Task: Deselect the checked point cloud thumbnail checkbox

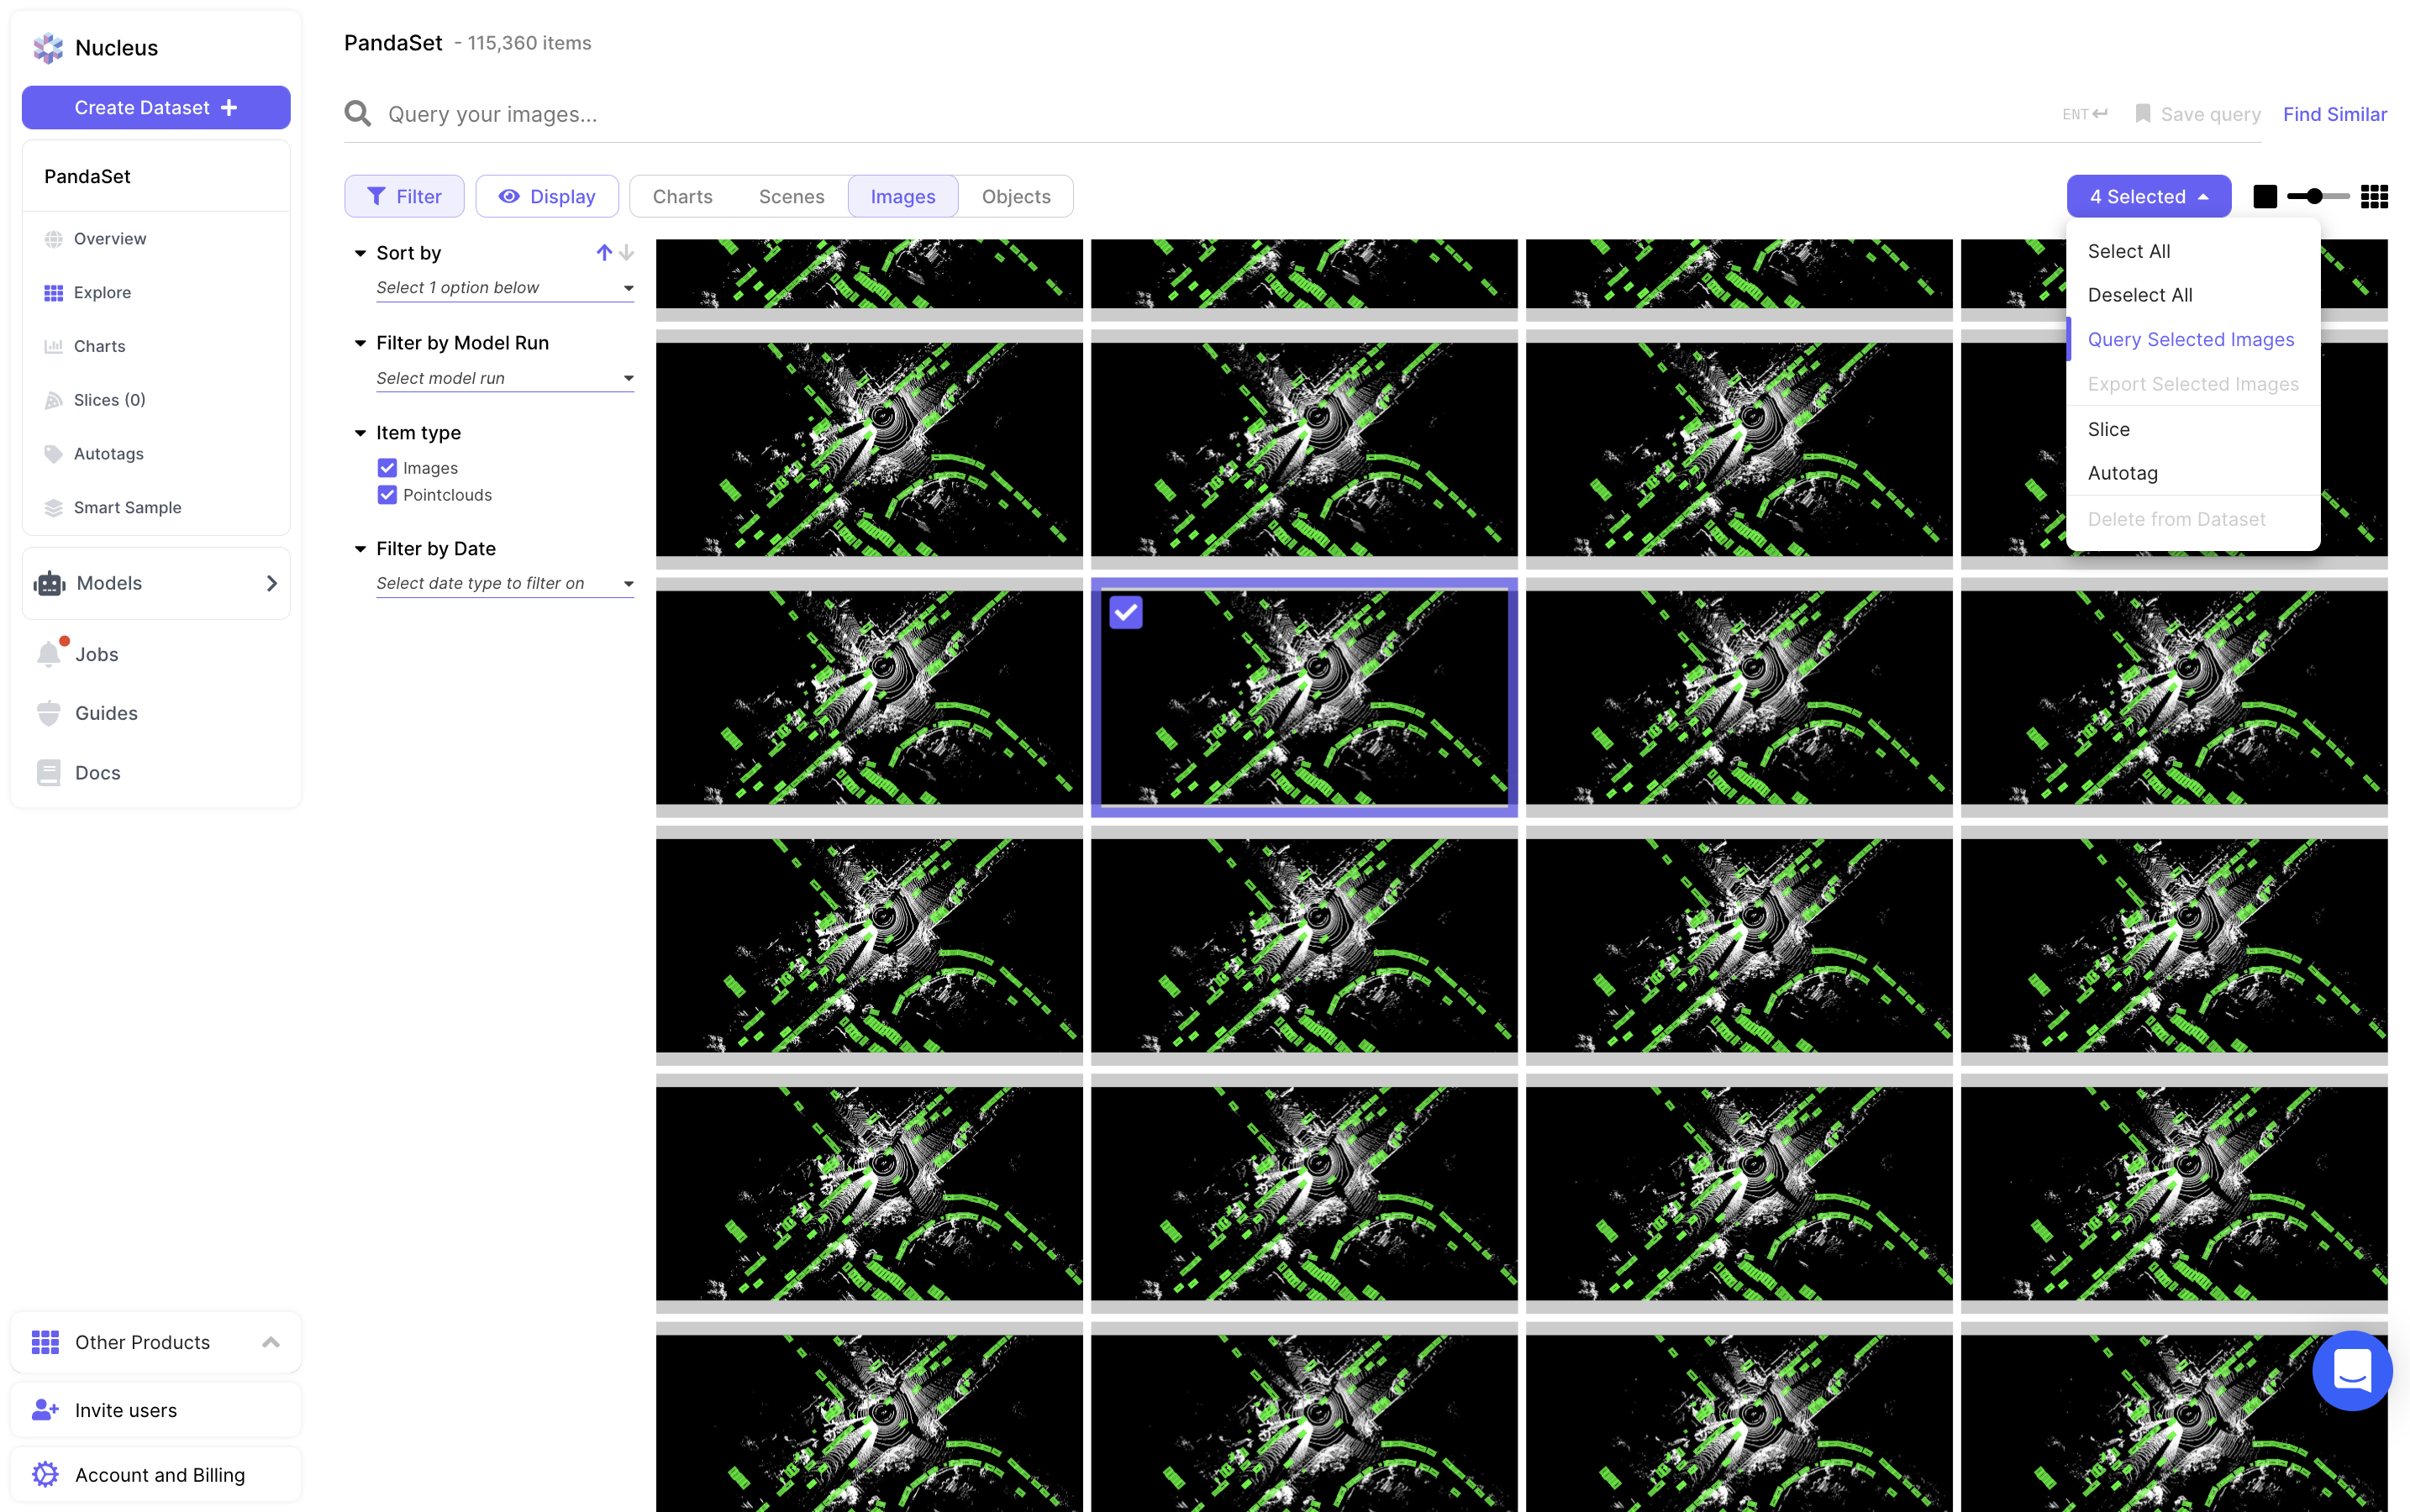Action: (x=1125, y=612)
